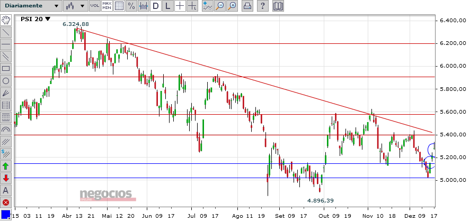The height and width of the screenshot is (222, 470).
Task: Select the rectangle drawing tool
Action: (6, 69)
